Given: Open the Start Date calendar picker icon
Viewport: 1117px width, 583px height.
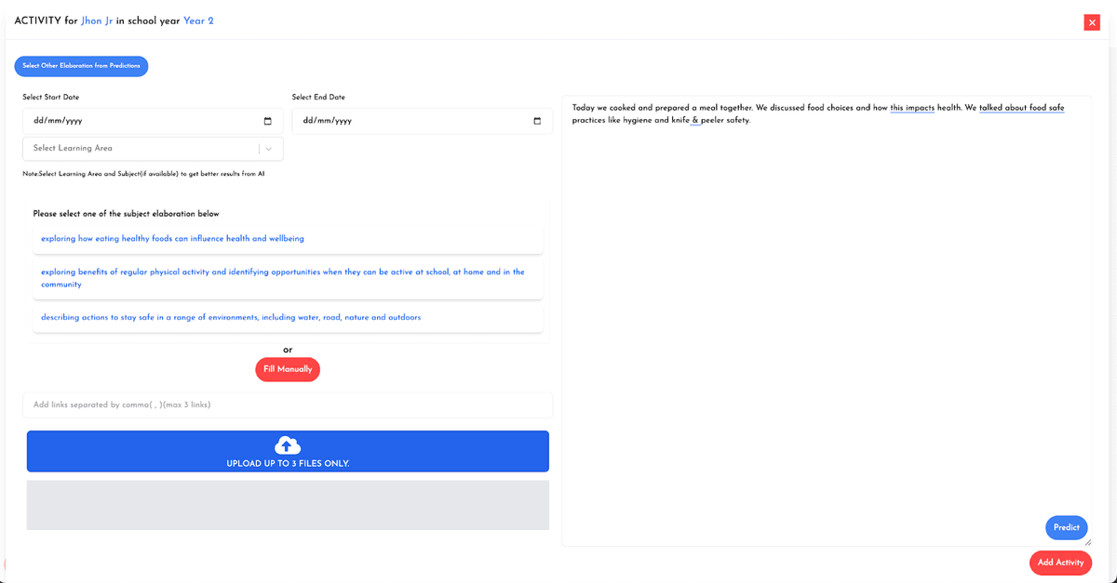Looking at the screenshot, I should 268,121.
